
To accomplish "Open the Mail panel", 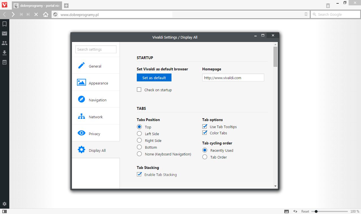I will (x=5, y=34).
